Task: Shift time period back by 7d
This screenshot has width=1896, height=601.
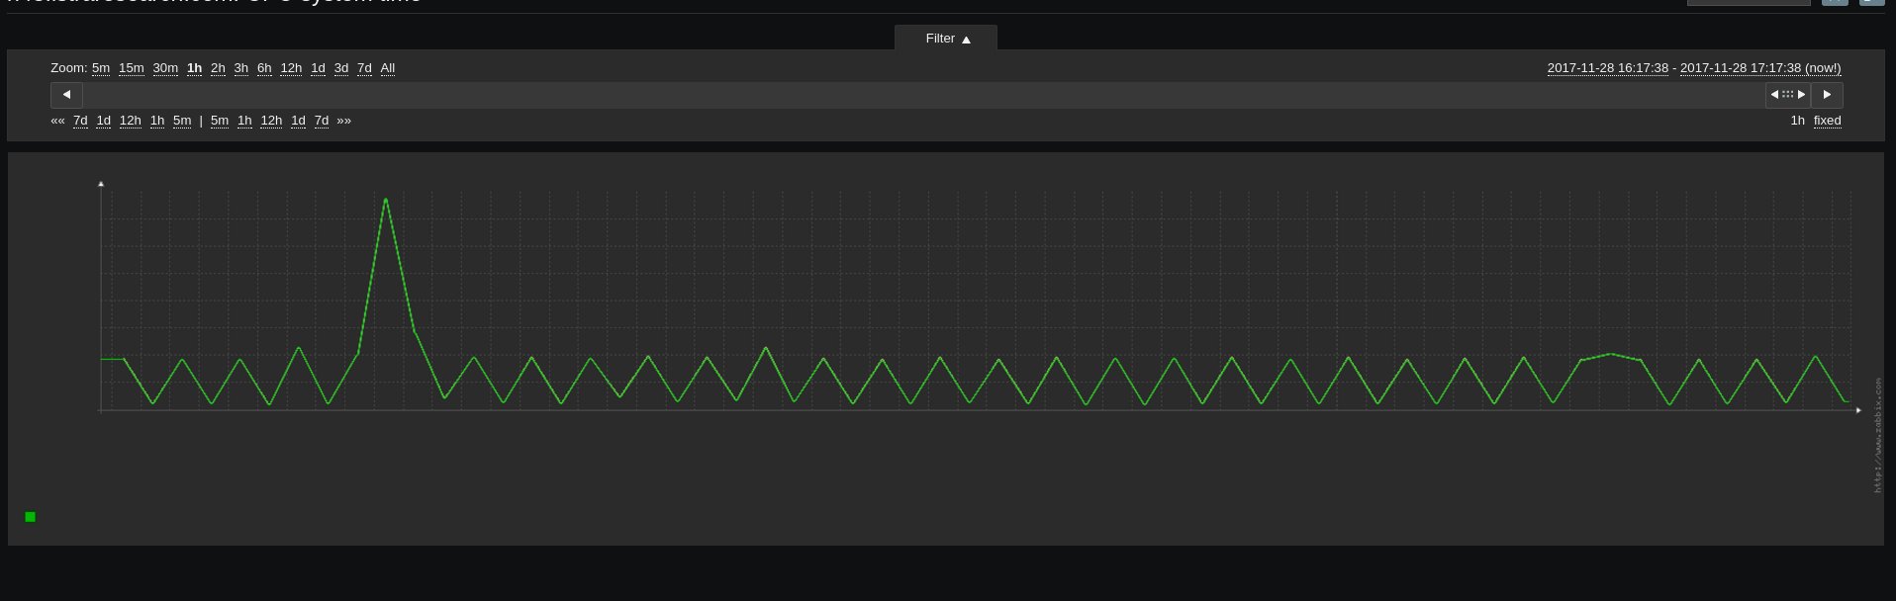Action: (80, 121)
